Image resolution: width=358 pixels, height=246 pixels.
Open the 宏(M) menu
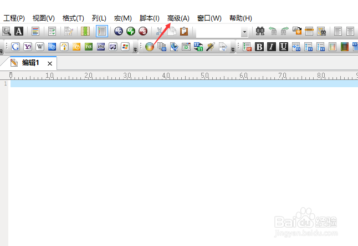123,18
